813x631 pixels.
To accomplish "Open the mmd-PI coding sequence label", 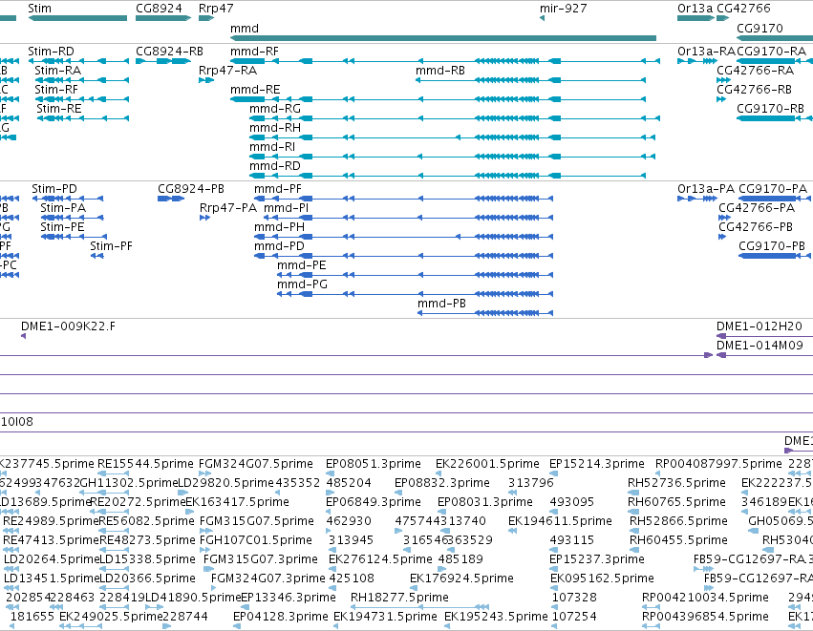I will 287,208.
